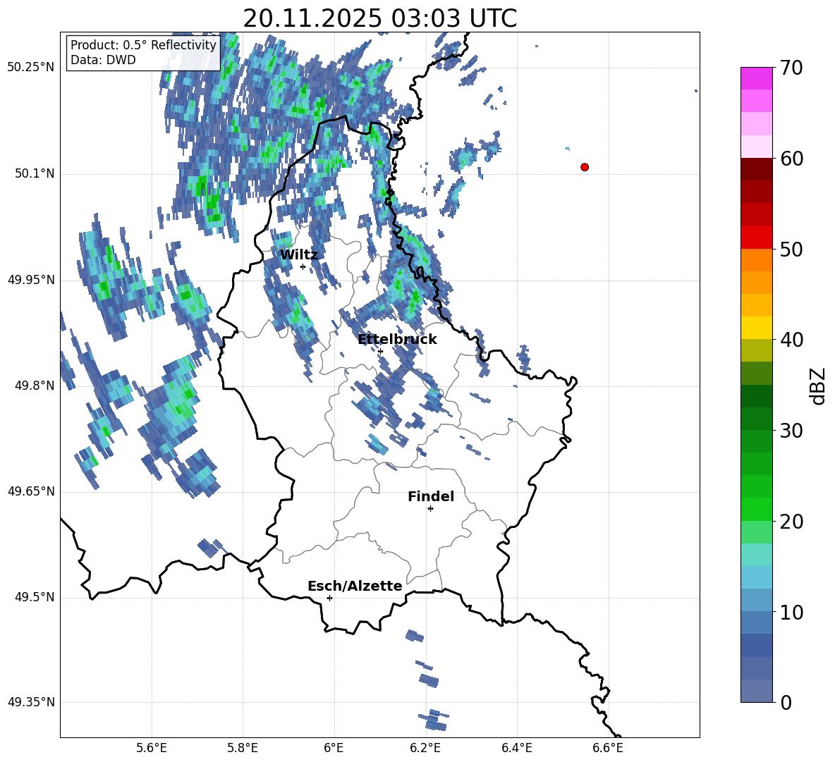Click the 40 colorbar tick label
This screenshot has width=835, height=762.
click(791, 340)
